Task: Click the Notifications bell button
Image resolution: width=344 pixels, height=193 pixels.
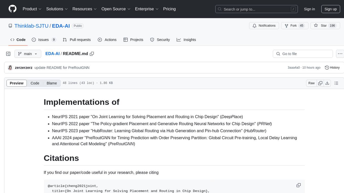Action: click(264, 26)
